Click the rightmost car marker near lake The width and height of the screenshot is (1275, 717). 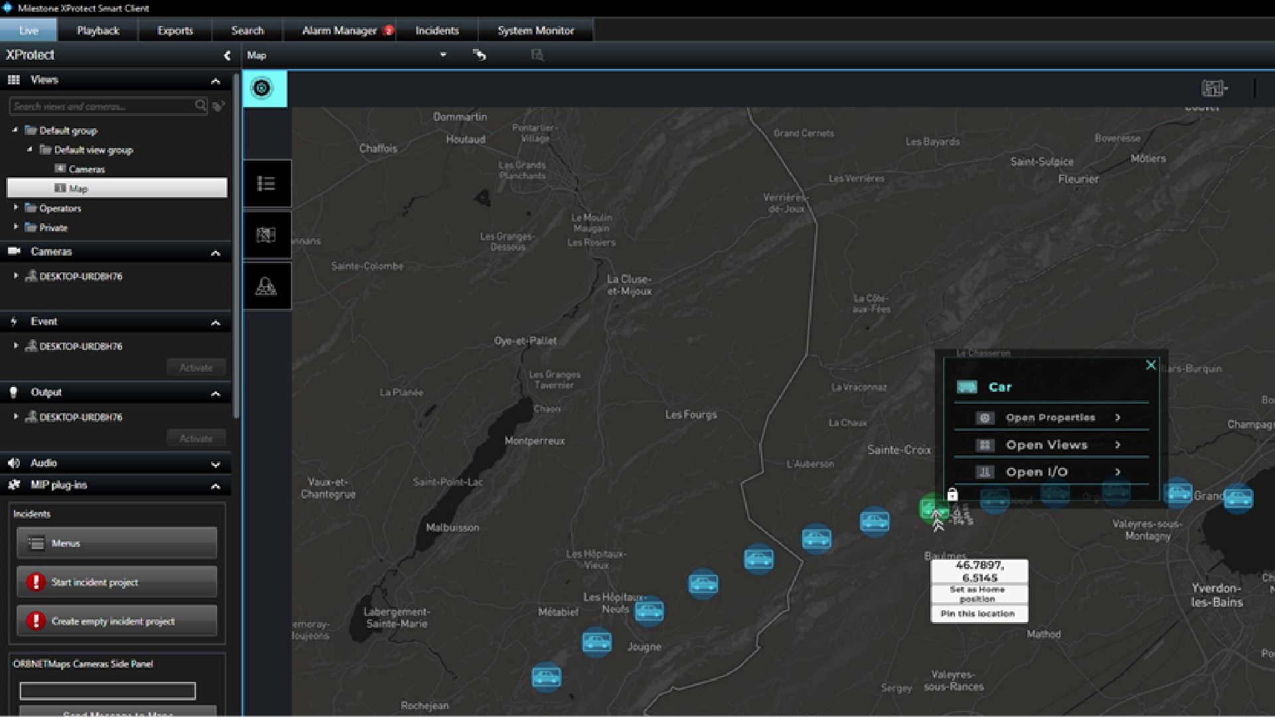(x=1238, y=499)
